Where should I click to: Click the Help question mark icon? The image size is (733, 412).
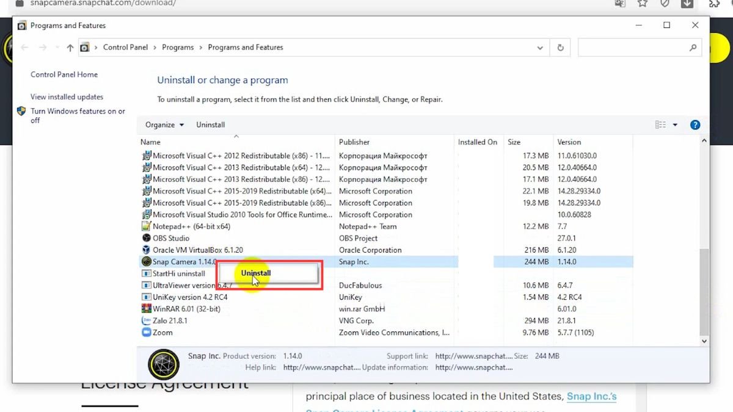point(695,125)
